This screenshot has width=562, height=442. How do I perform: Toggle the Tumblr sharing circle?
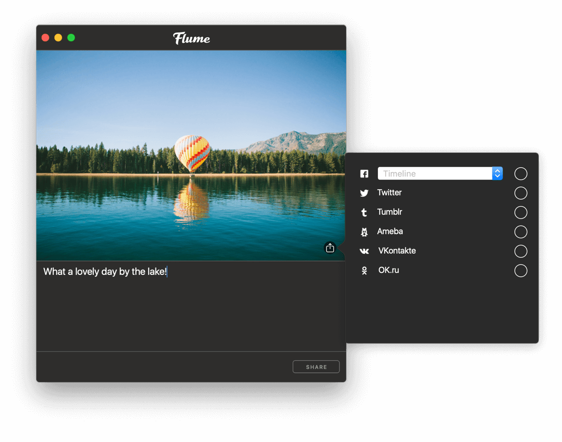[521, 213]
